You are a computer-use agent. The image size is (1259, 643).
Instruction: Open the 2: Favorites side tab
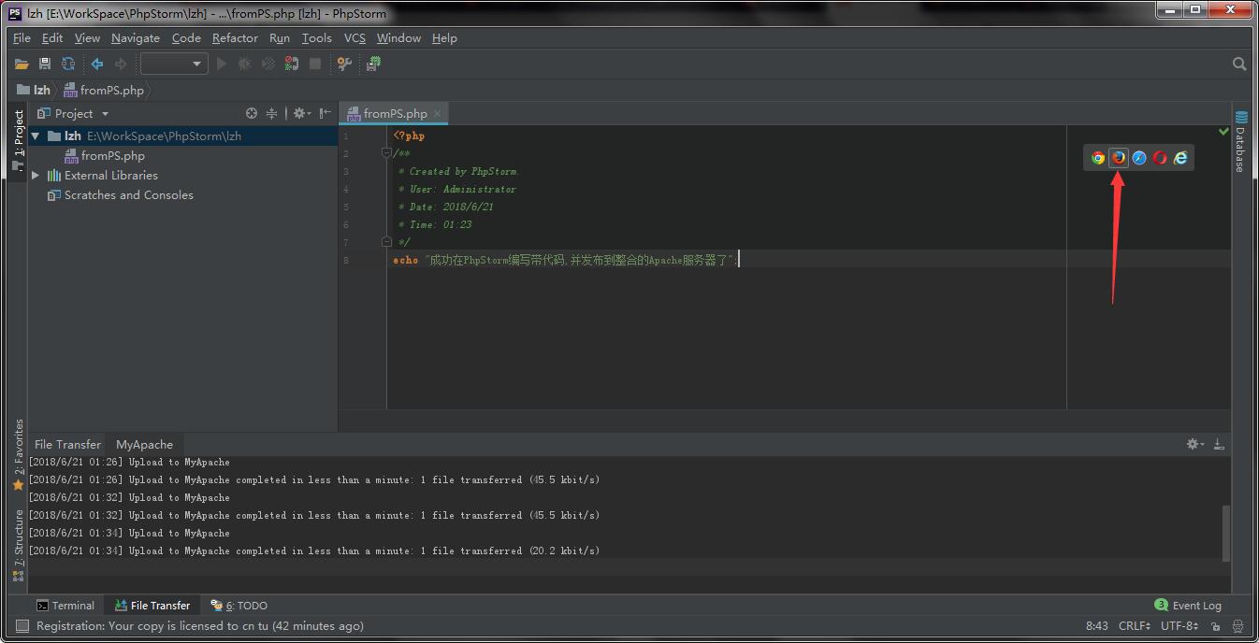coord(18,454)
